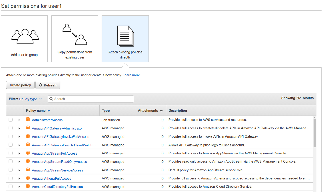
Task: Click 'Allows API Gateway to push logs' description
Action: tap(207, 145)
